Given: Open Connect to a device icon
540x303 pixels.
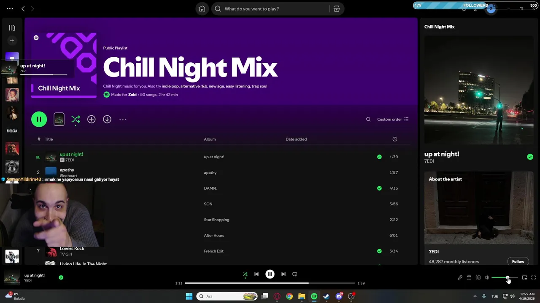Looking at the screenshot, I should [x=478, y=278].
